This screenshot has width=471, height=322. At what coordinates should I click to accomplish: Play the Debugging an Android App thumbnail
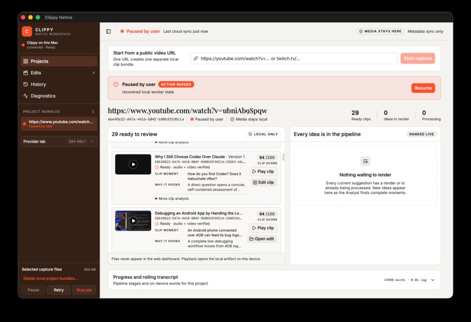click(x=133, y=221)
